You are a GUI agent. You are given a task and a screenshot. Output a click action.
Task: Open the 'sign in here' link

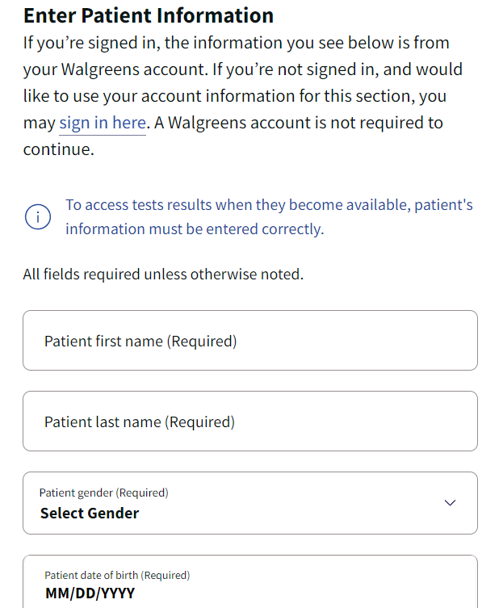pos(103,124)
